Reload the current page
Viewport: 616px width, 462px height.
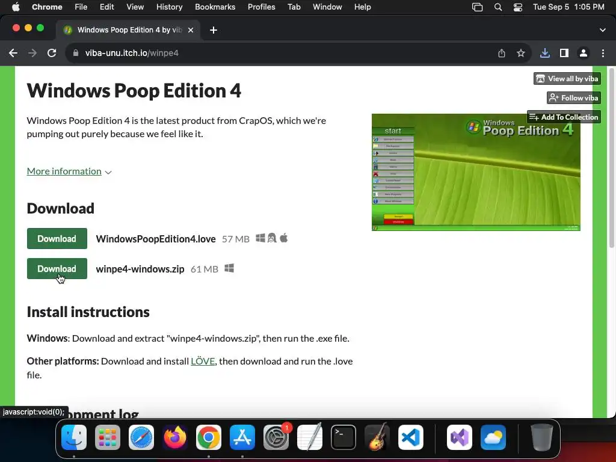coord(52,53)
